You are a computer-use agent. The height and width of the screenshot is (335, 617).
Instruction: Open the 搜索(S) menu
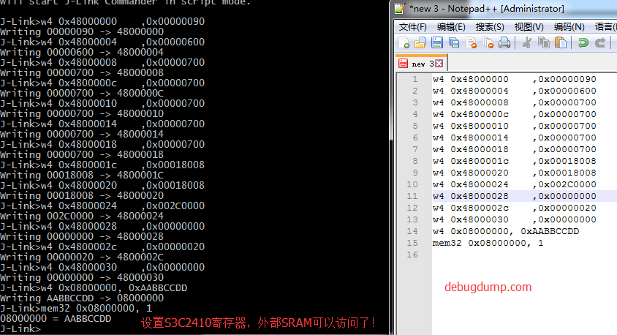pos(490,27)
